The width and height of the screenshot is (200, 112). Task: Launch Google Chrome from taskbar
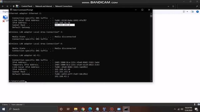tap(83, 109)
